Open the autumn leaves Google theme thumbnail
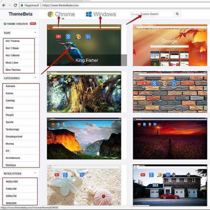The image size is (210, 210). (170, 45)
